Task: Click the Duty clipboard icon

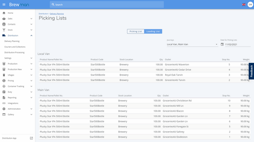Action: click(x=4, y=92)
